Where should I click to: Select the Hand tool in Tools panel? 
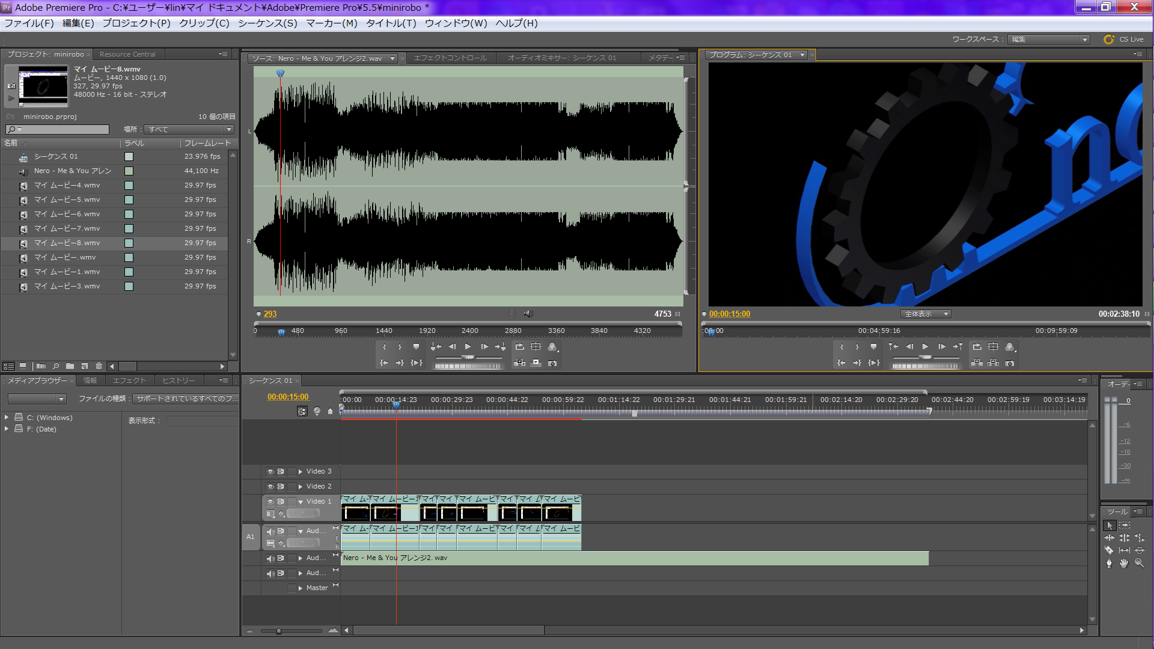(x=1124, y=564)
